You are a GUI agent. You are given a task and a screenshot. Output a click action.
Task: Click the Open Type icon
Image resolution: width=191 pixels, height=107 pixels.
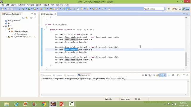[x=51, y=9]
